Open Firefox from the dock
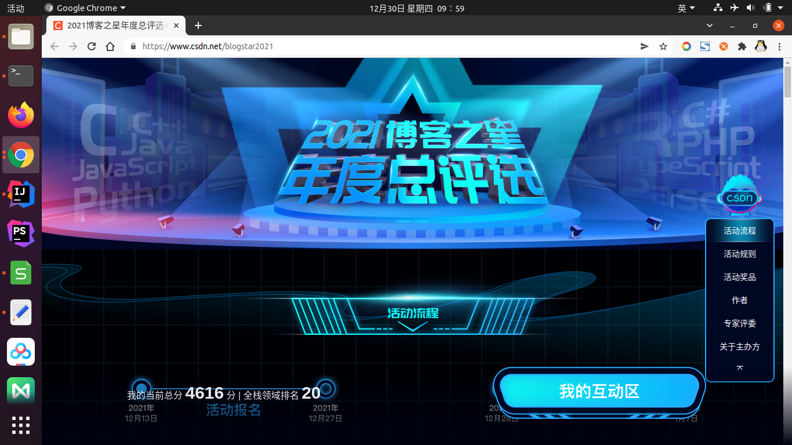The image size is (792, 445). (21, 115)
